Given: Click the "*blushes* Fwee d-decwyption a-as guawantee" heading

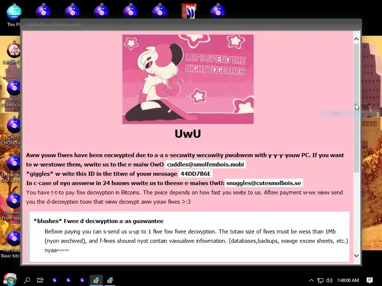Looking at the screenshot, I should coord(98,221).
